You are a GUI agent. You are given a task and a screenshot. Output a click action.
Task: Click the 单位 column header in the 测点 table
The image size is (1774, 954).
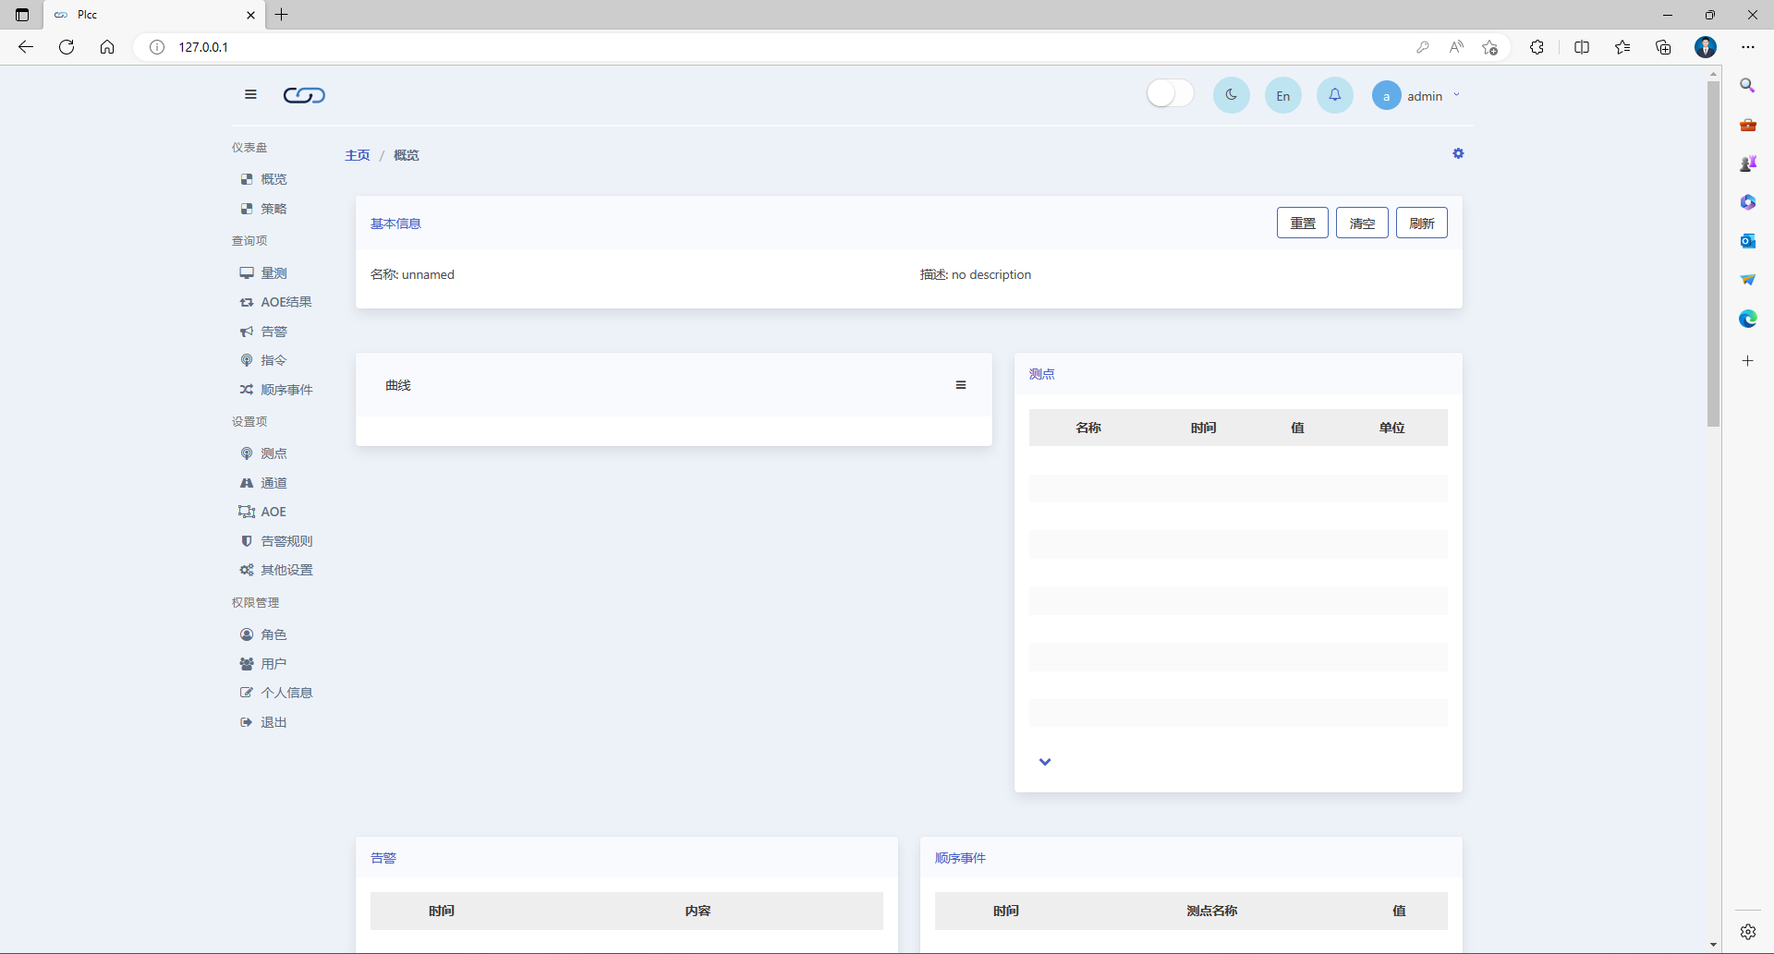(1391, 428)
